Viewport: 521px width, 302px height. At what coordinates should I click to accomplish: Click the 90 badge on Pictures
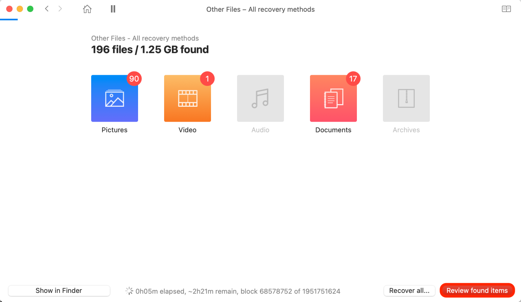[x=134, y=78]
